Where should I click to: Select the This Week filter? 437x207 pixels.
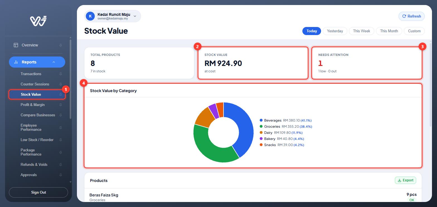[x=361, y=31]
